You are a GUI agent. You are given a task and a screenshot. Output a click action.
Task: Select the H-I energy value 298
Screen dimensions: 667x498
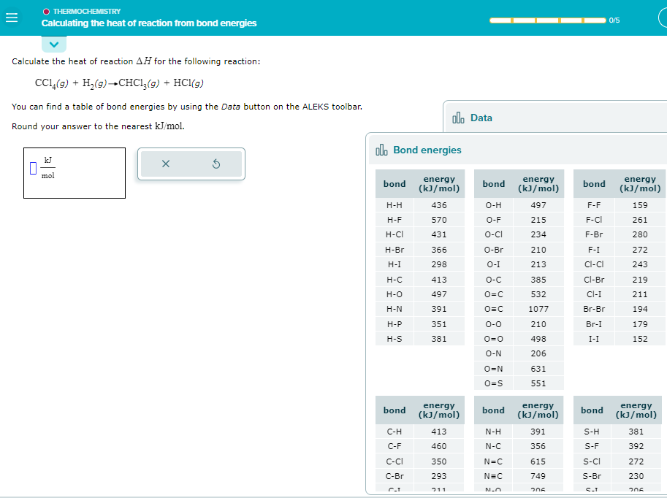[x=439, y=264]
